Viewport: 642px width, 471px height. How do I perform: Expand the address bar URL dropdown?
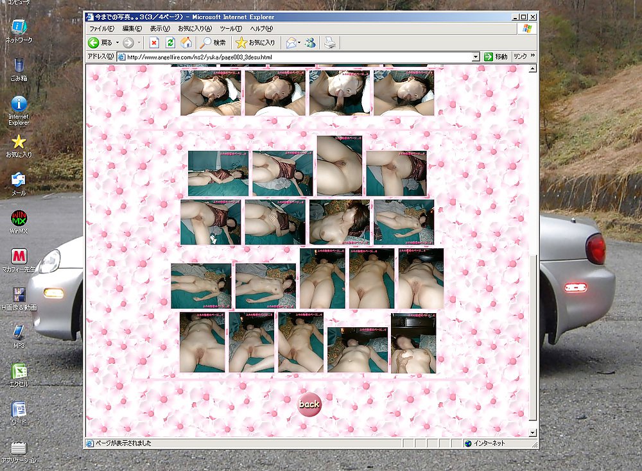click(476, 56)
